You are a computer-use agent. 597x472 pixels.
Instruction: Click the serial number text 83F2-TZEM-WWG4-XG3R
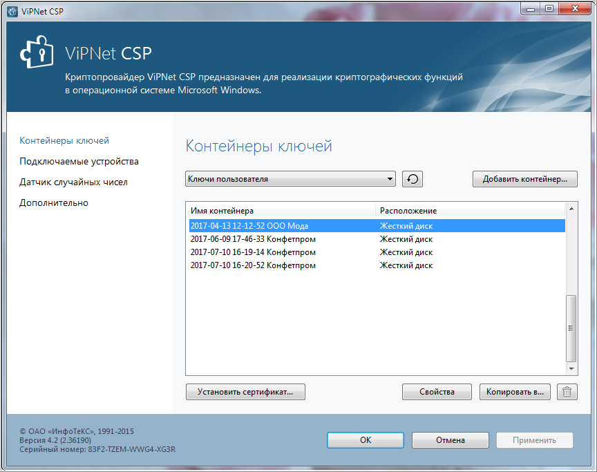tap(132, 449)
